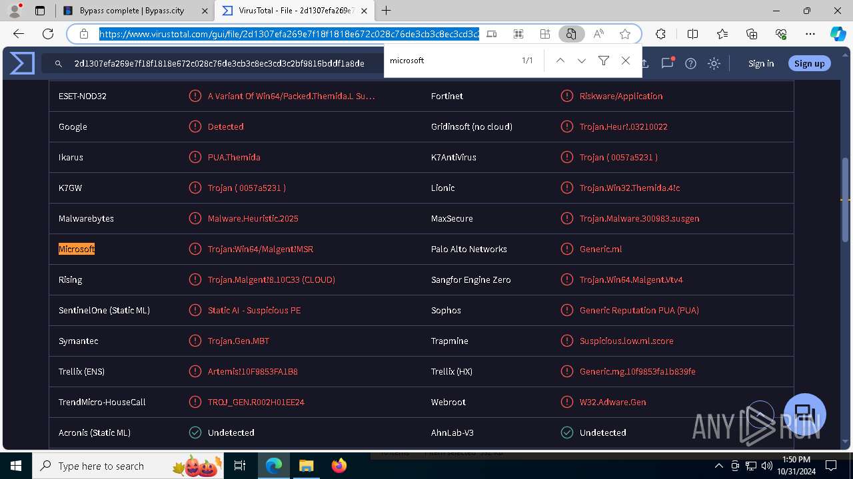Open Task View on taskbar
This screenshot has height=479, width=853.
(x=240, y=466)
